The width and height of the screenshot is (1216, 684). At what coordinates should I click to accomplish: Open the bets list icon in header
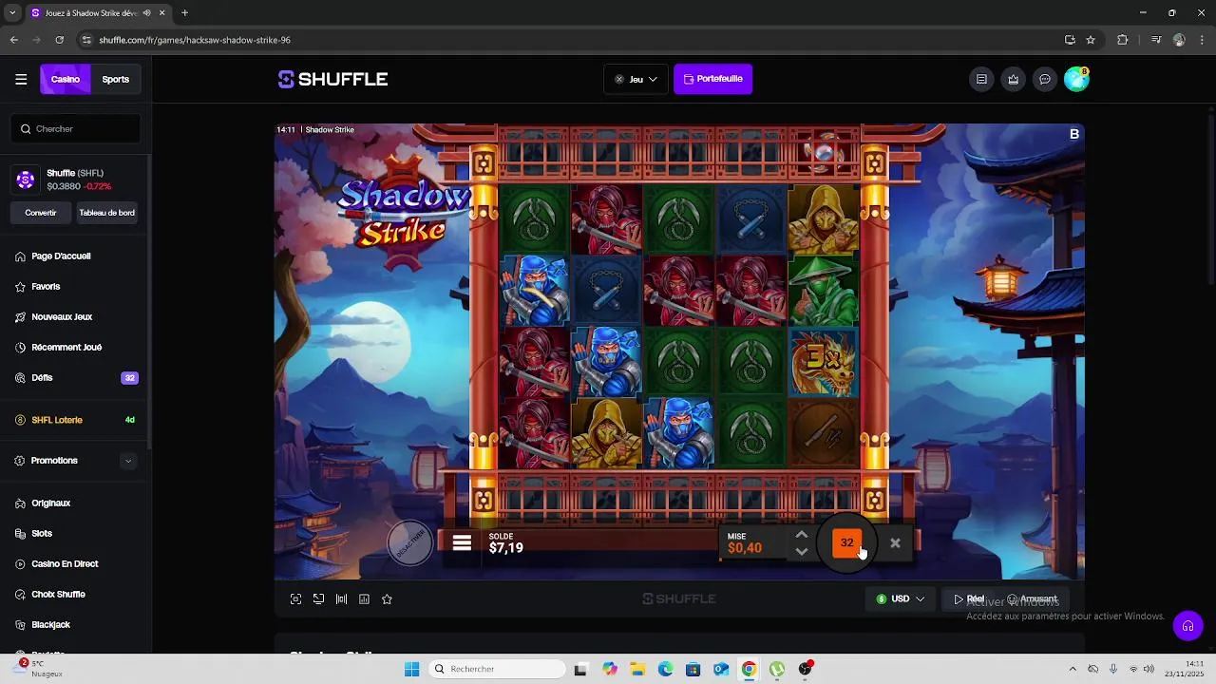981,80
